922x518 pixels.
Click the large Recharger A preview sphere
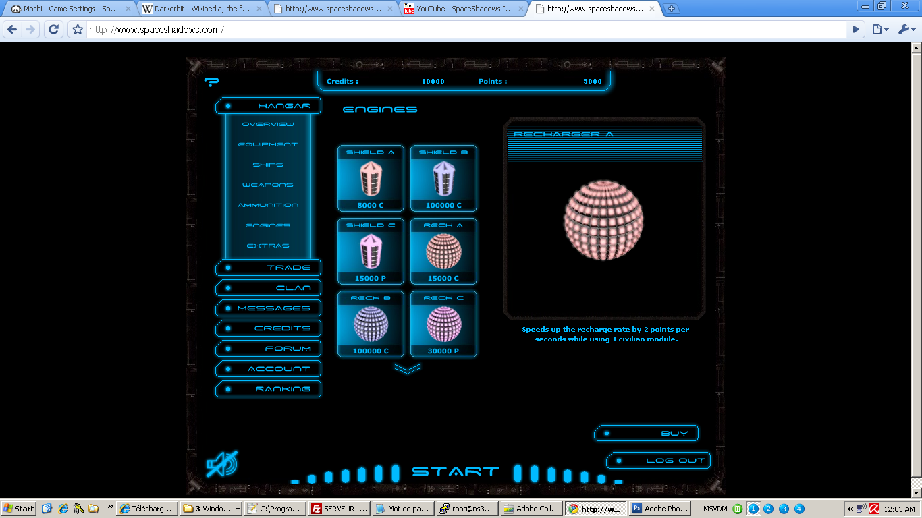tap(603, 220)
